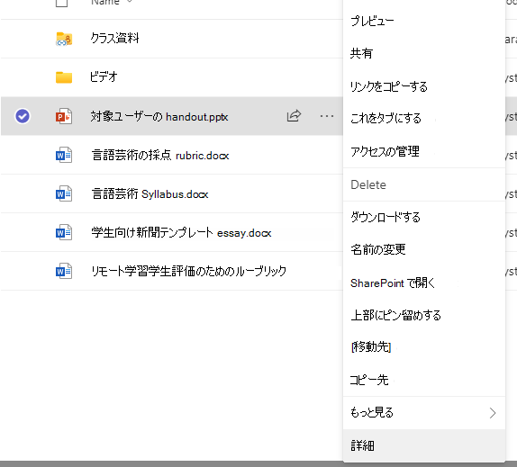Toggle the select-all checkbox in header
The width and height of the screenshot is (517, 467).
61,3
